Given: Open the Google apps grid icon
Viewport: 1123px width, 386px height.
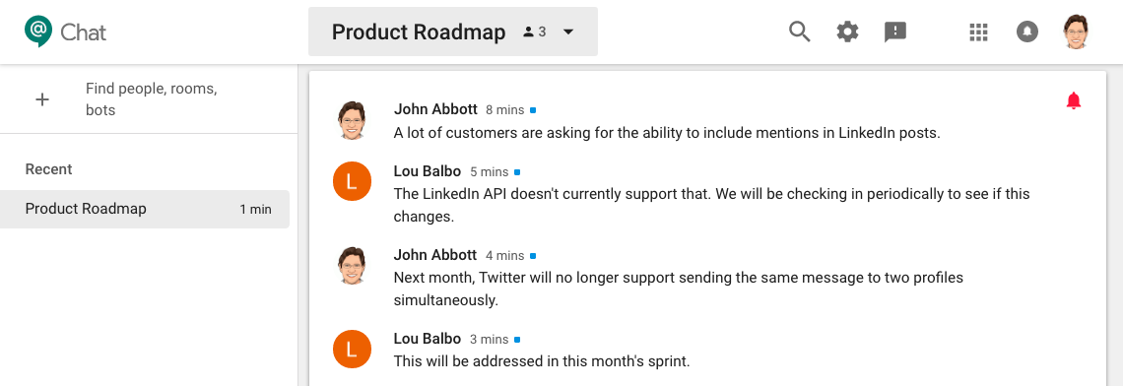Looking at the screenshot, I should pos(978,32).
